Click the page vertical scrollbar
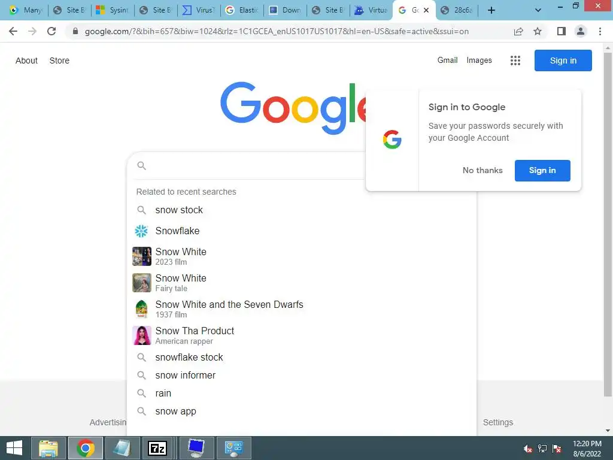Viewport: 613px width, 460px height. click(x=608, y=225)
